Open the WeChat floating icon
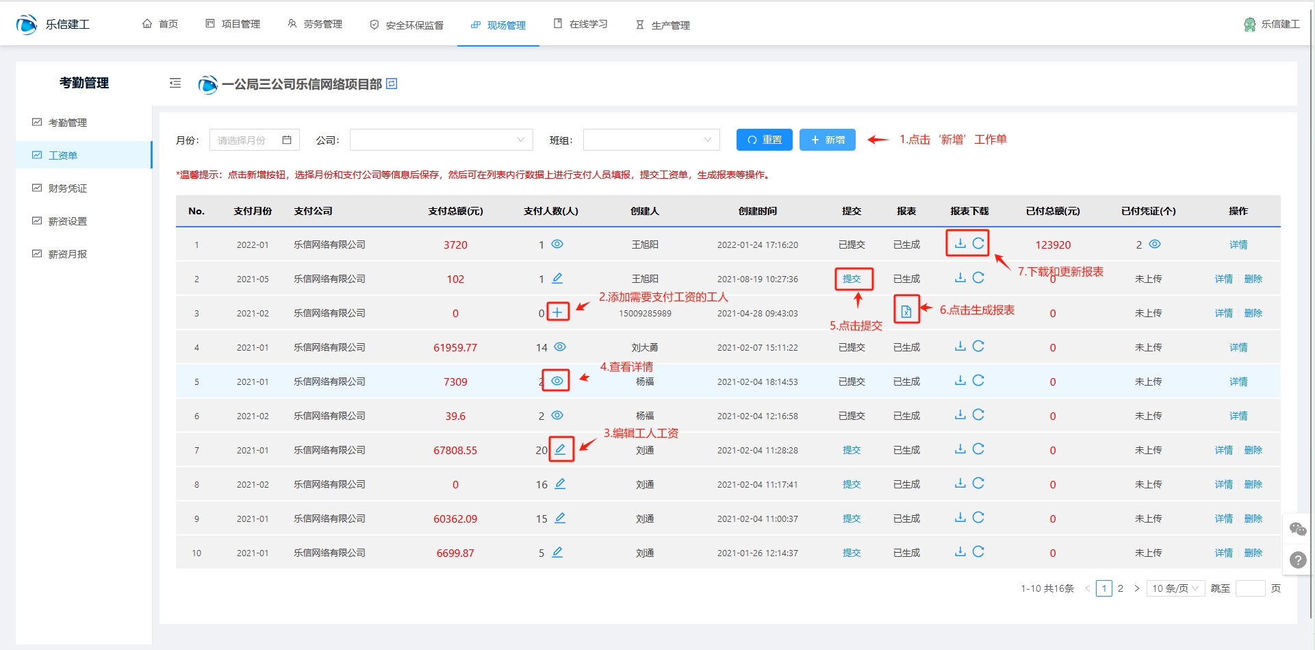Screen dimensions: 1315x650 coord(1297,529)
